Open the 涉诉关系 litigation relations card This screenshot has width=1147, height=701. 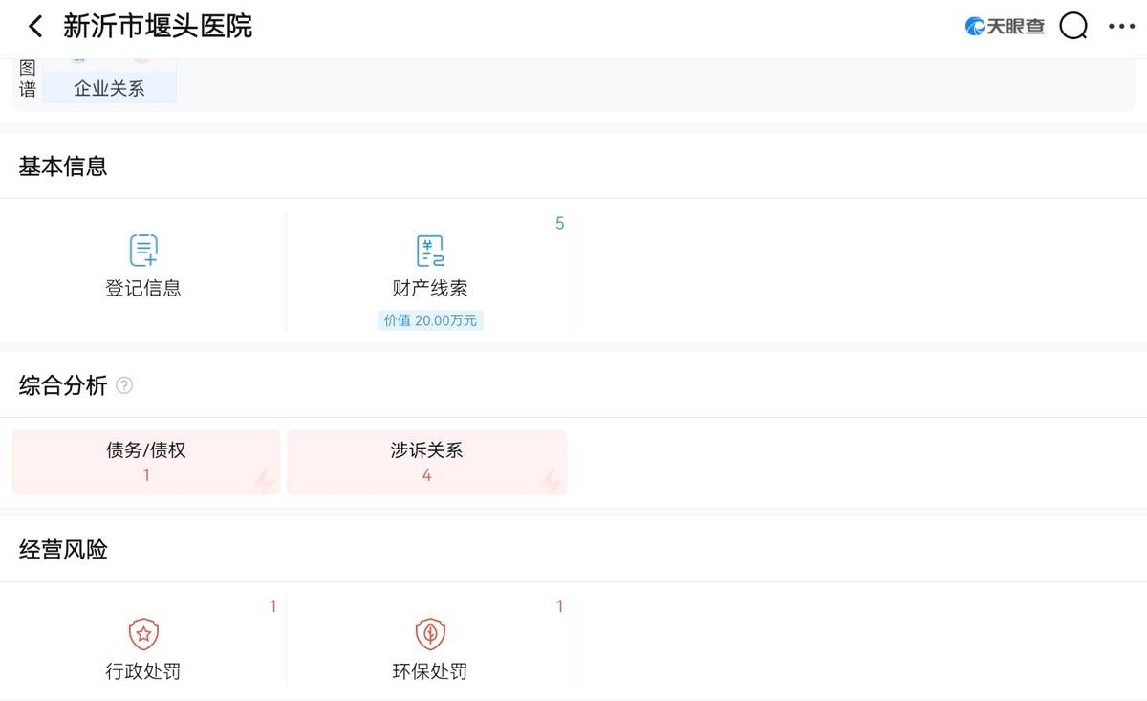426,461
